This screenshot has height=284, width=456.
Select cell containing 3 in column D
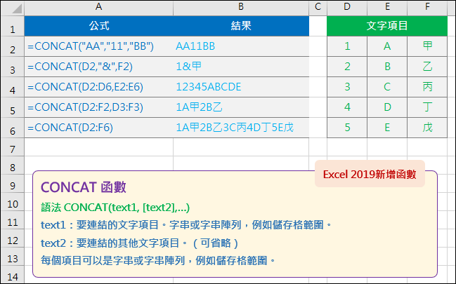coord(347,87)
